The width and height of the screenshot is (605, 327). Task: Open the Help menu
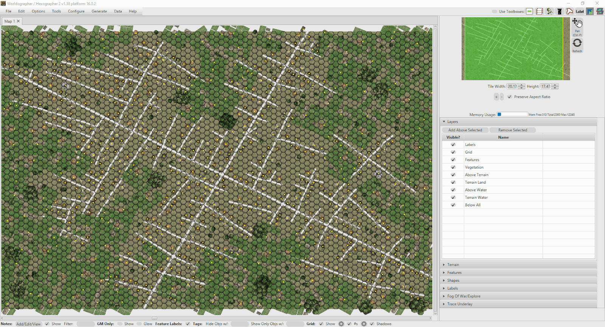132,11
